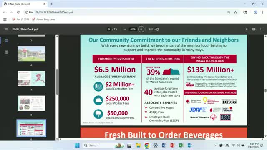Print the PDF document
This screenshot has height=150, width=267.
(x=254, y=29)
